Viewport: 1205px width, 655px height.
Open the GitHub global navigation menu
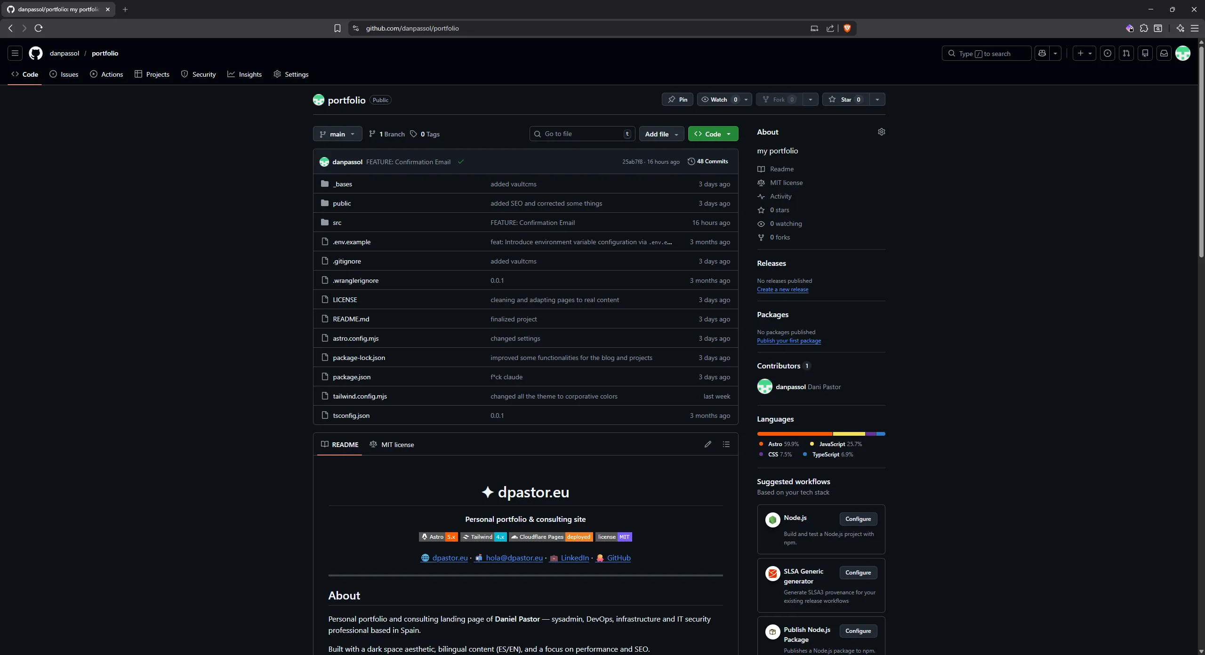15,53
